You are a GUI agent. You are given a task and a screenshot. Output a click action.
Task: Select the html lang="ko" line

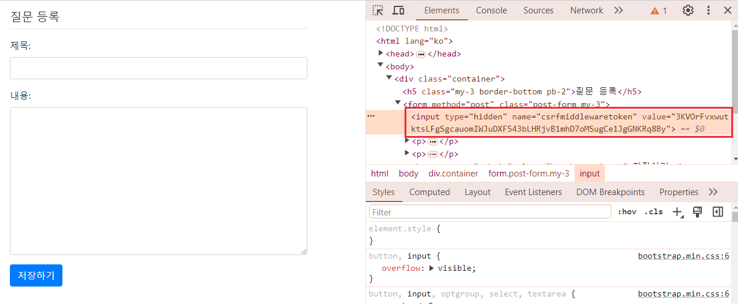(x=414, y=41)
